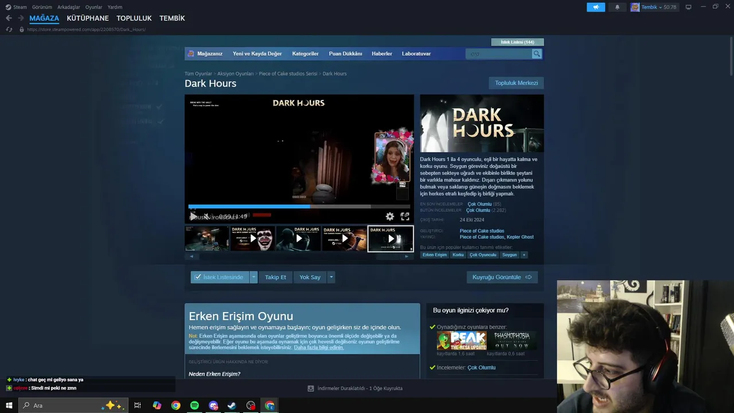This screenshot has height=413, width=734.
Task: Open trailer video settings gear
Action: tap(390, 216)
